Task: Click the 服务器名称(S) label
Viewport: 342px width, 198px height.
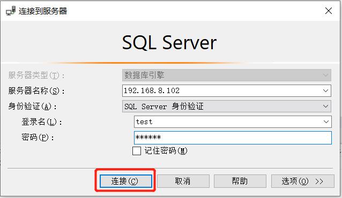Action: coord(36,90)
